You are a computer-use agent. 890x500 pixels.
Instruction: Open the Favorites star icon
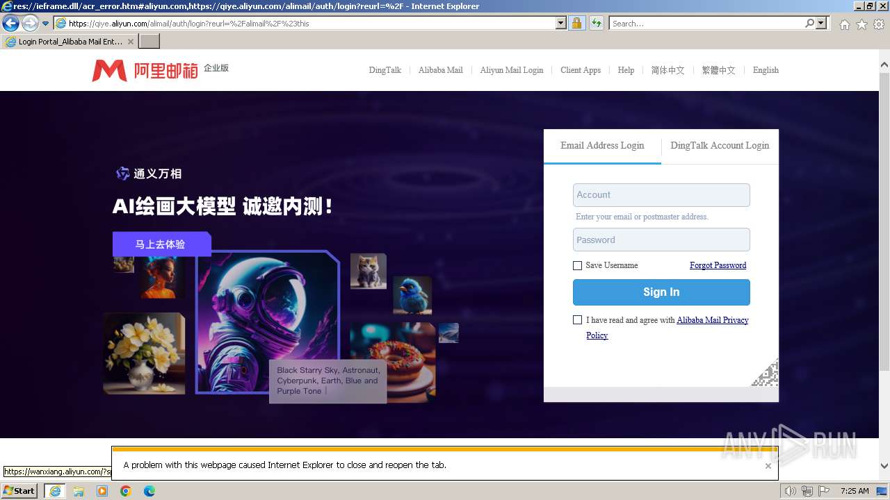click(861, 24)
